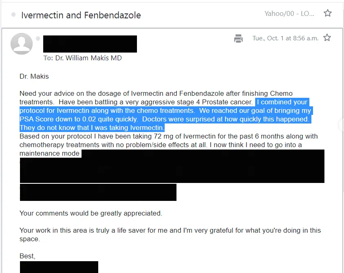Star the message dated Oct. 1

point(326,38)
